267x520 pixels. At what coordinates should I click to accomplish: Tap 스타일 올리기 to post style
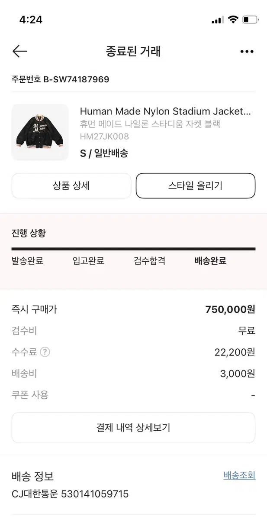click(x=196, y=185)
